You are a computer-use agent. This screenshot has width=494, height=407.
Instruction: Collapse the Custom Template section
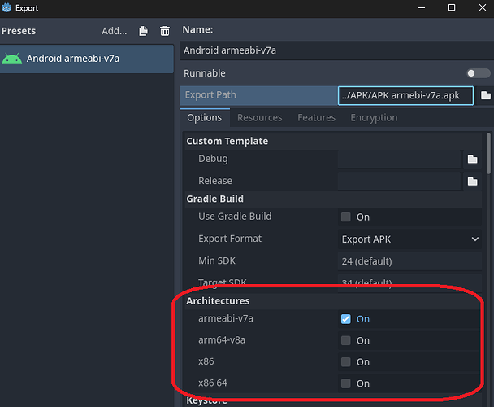[333, 141]
